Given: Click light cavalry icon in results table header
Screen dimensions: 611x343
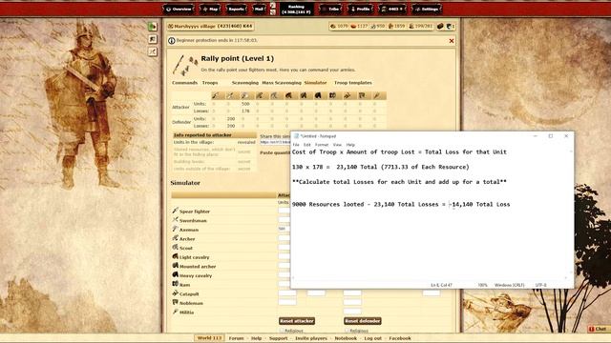Looking at the screenshot, I should (x=288, y=95).
